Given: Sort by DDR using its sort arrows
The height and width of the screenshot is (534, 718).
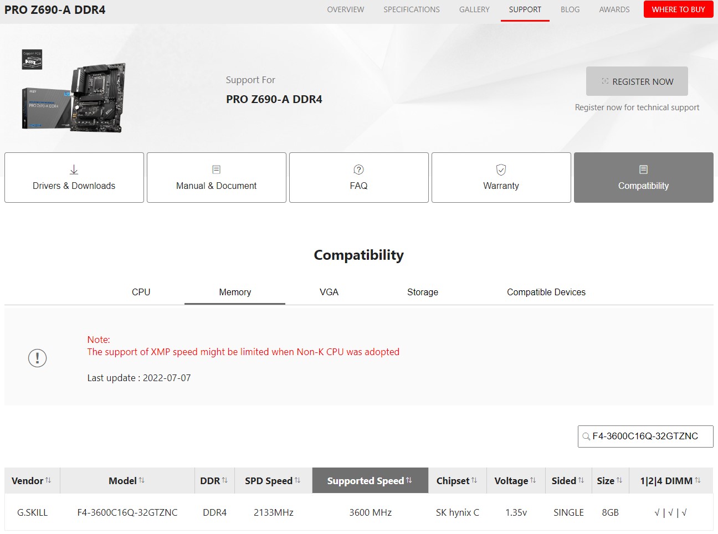Looking at the screenshot, I should click(225, 480).
